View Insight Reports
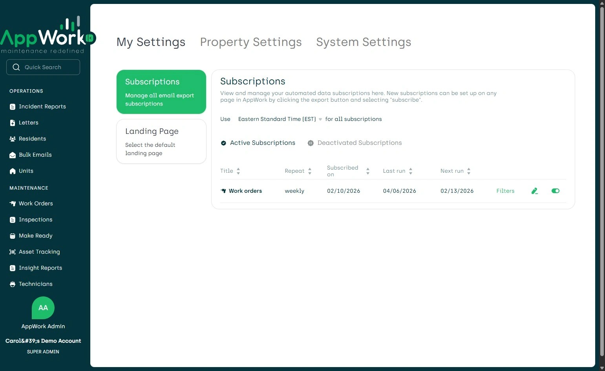 [36, 268]
